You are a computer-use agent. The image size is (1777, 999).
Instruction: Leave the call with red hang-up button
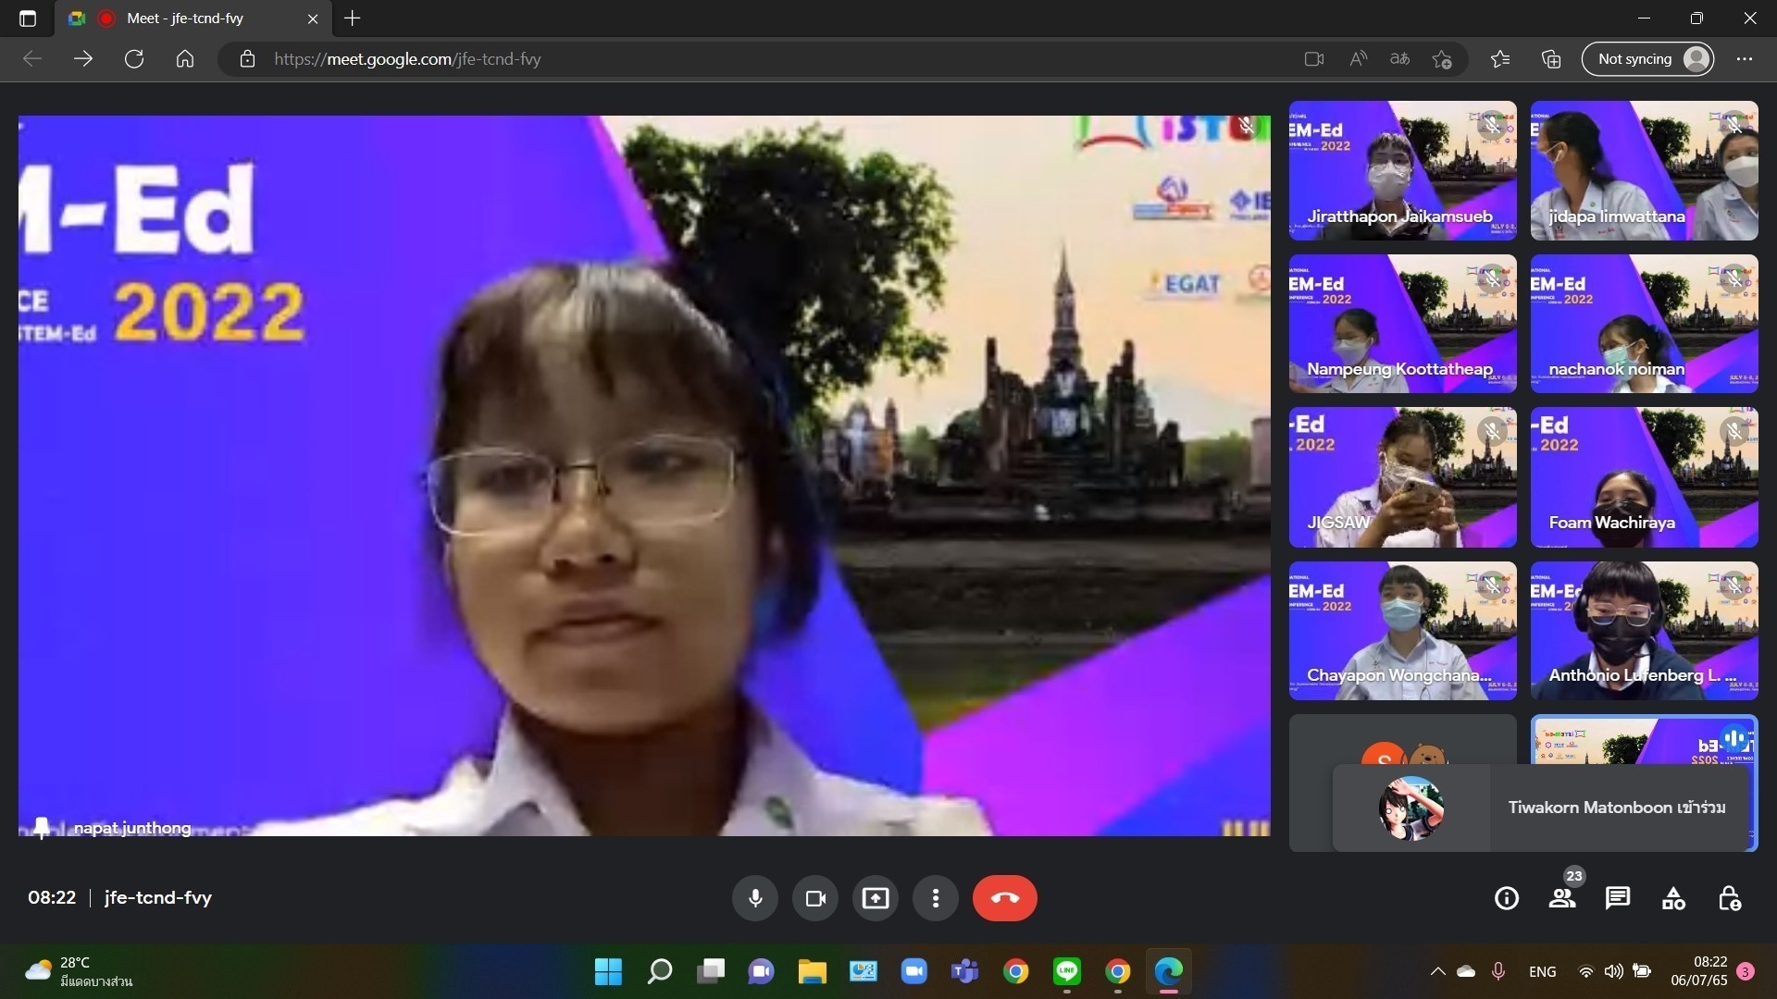point(1005,898)
